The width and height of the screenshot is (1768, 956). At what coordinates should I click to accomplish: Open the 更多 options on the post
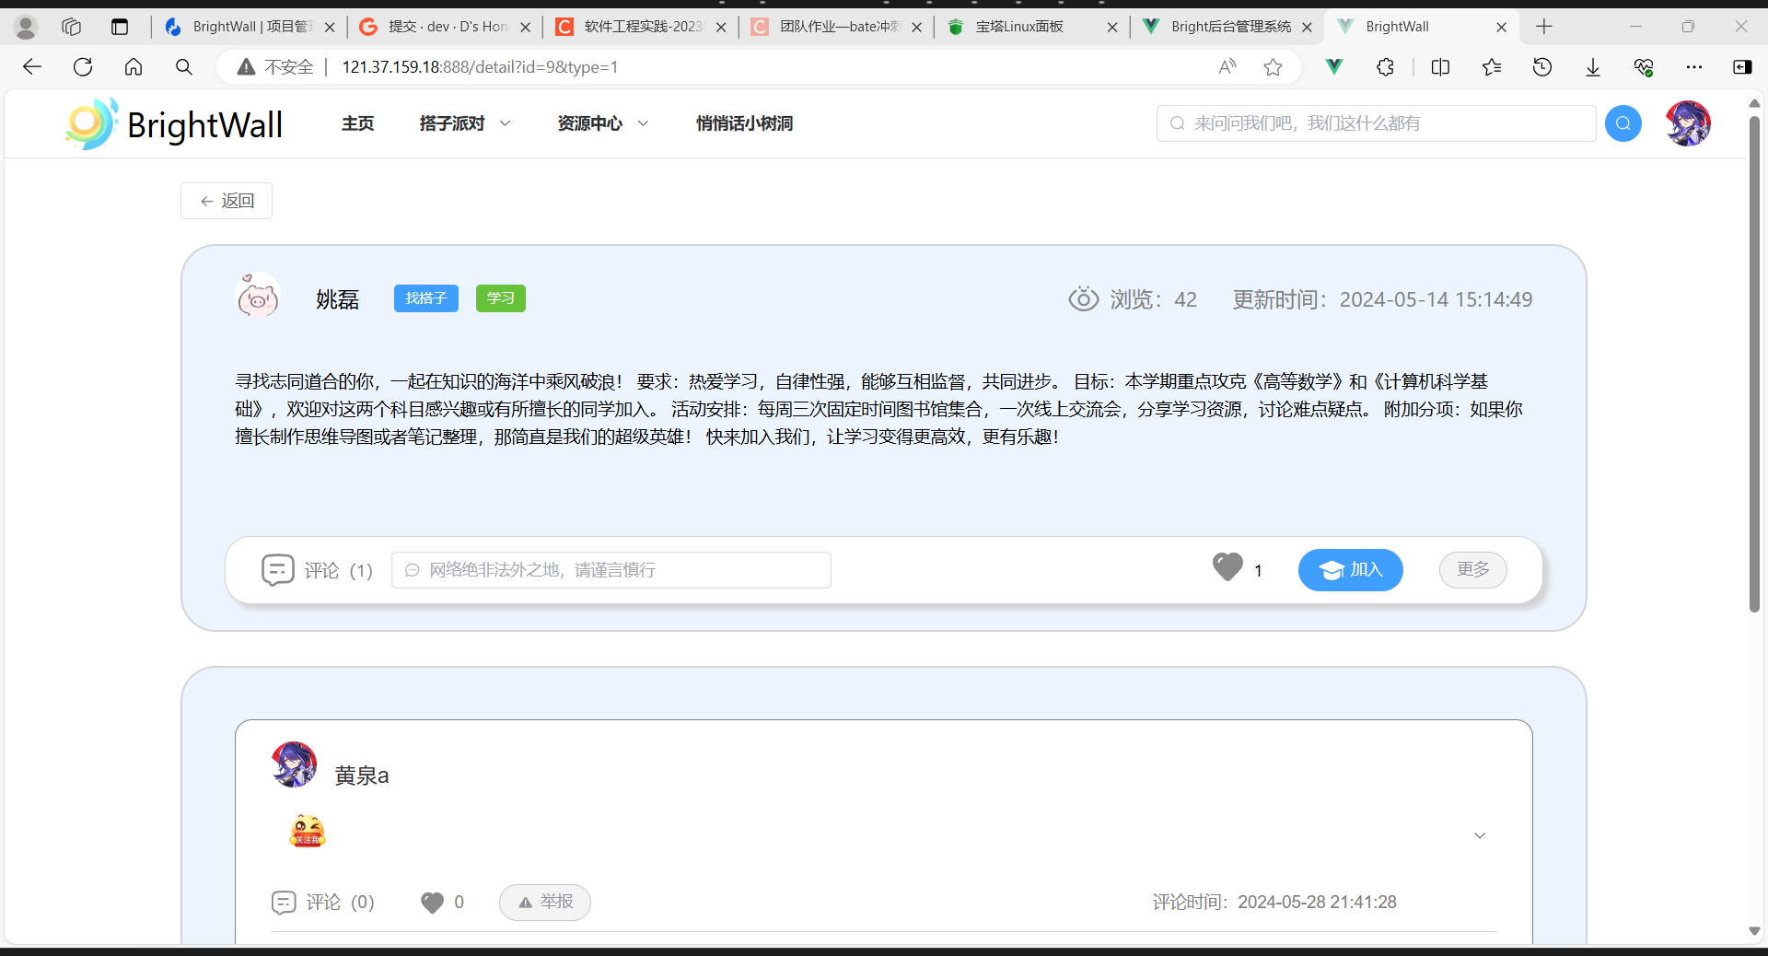pyautogui.click(x=1473, y=570)
